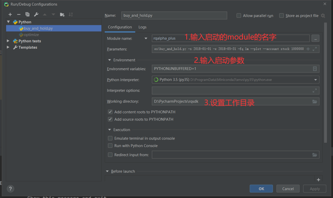This screenshot has width=333, height=198.
Task: Switch to the Logs tab
Action: click(x=142, y=27)
